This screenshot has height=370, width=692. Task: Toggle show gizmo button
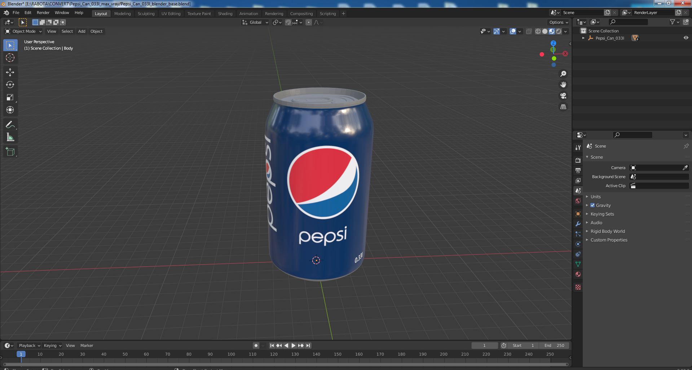pyautogui.click(x=497, y=31)
